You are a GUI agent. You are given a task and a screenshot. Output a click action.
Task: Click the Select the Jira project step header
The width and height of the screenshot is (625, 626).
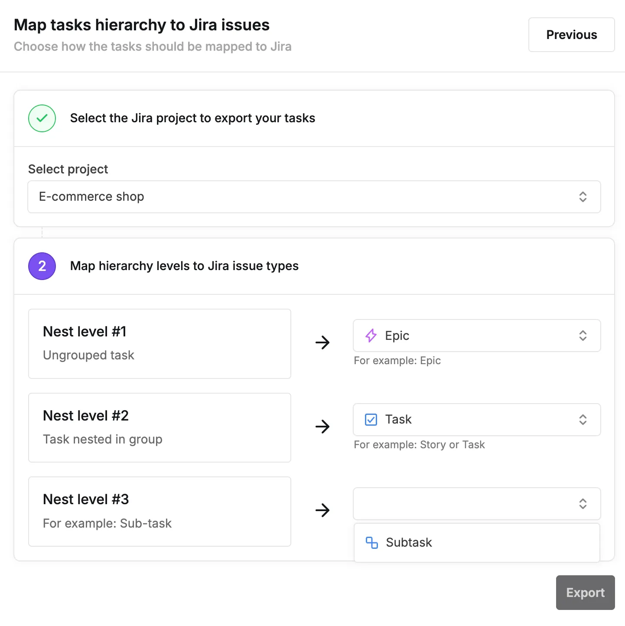point(192,118)
